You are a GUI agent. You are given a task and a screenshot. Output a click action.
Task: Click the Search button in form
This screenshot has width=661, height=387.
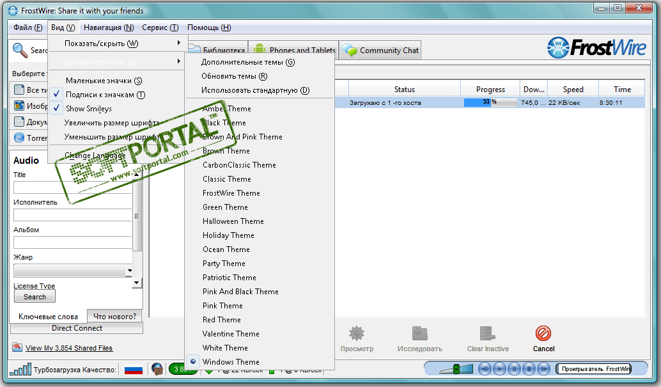(35, 297)
